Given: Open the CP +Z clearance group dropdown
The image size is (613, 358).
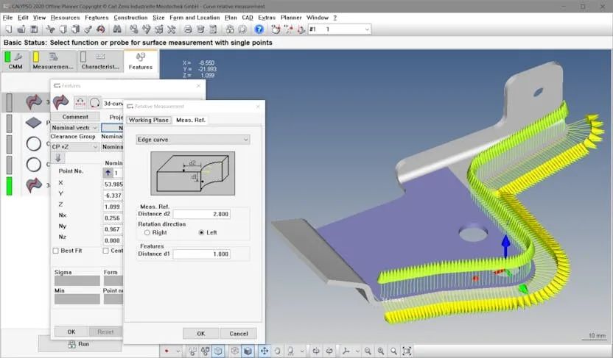Looking at the screenshot, I should coord(74,146).
